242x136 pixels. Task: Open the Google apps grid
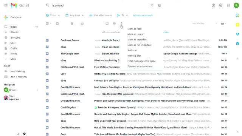pos(228,5)
